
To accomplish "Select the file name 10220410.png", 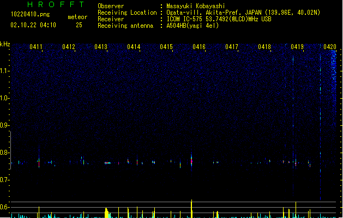I will [31, 14].
